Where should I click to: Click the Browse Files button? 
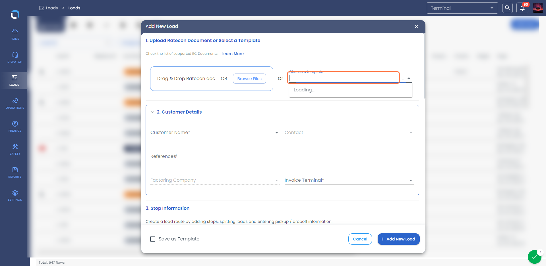[x=249, y=79]
